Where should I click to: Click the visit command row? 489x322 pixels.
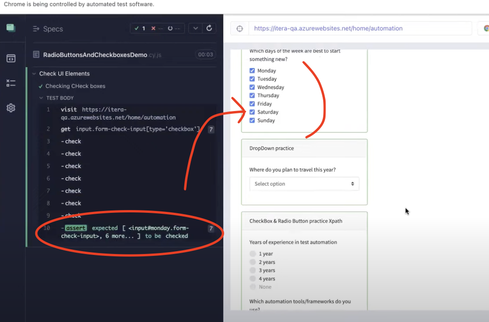127,113
